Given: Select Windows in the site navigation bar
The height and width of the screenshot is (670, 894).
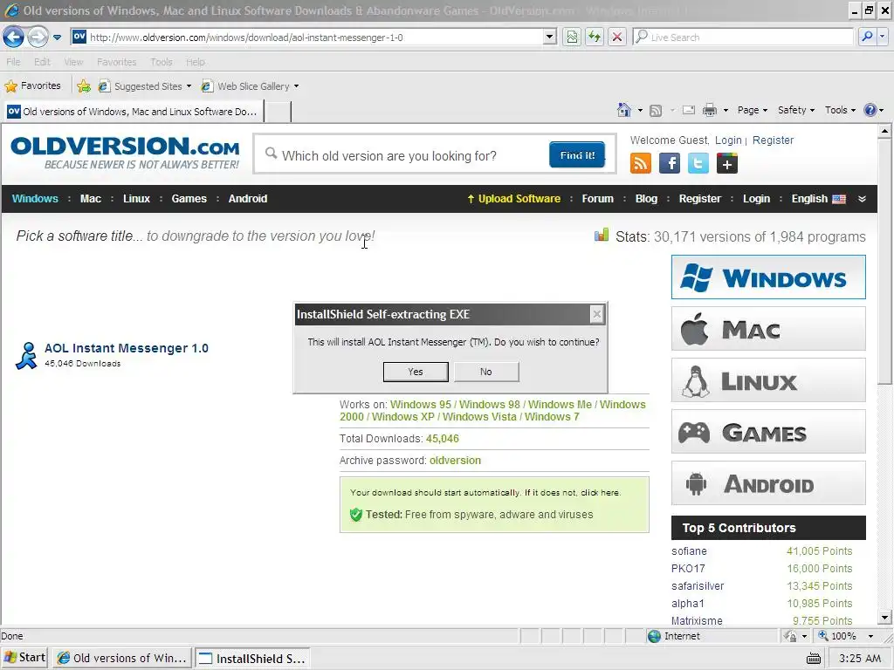Looking at the screenshot, I should coord(35,199).
